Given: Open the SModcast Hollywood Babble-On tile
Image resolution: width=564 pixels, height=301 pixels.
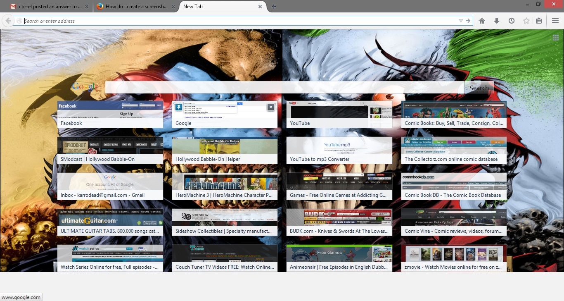Looking at the screenshot, I should click(x=110, y=150).
